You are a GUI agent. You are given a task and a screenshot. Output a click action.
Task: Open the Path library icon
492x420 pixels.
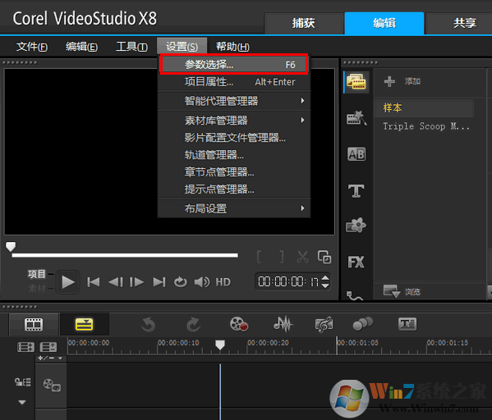(x=355, y=295)
